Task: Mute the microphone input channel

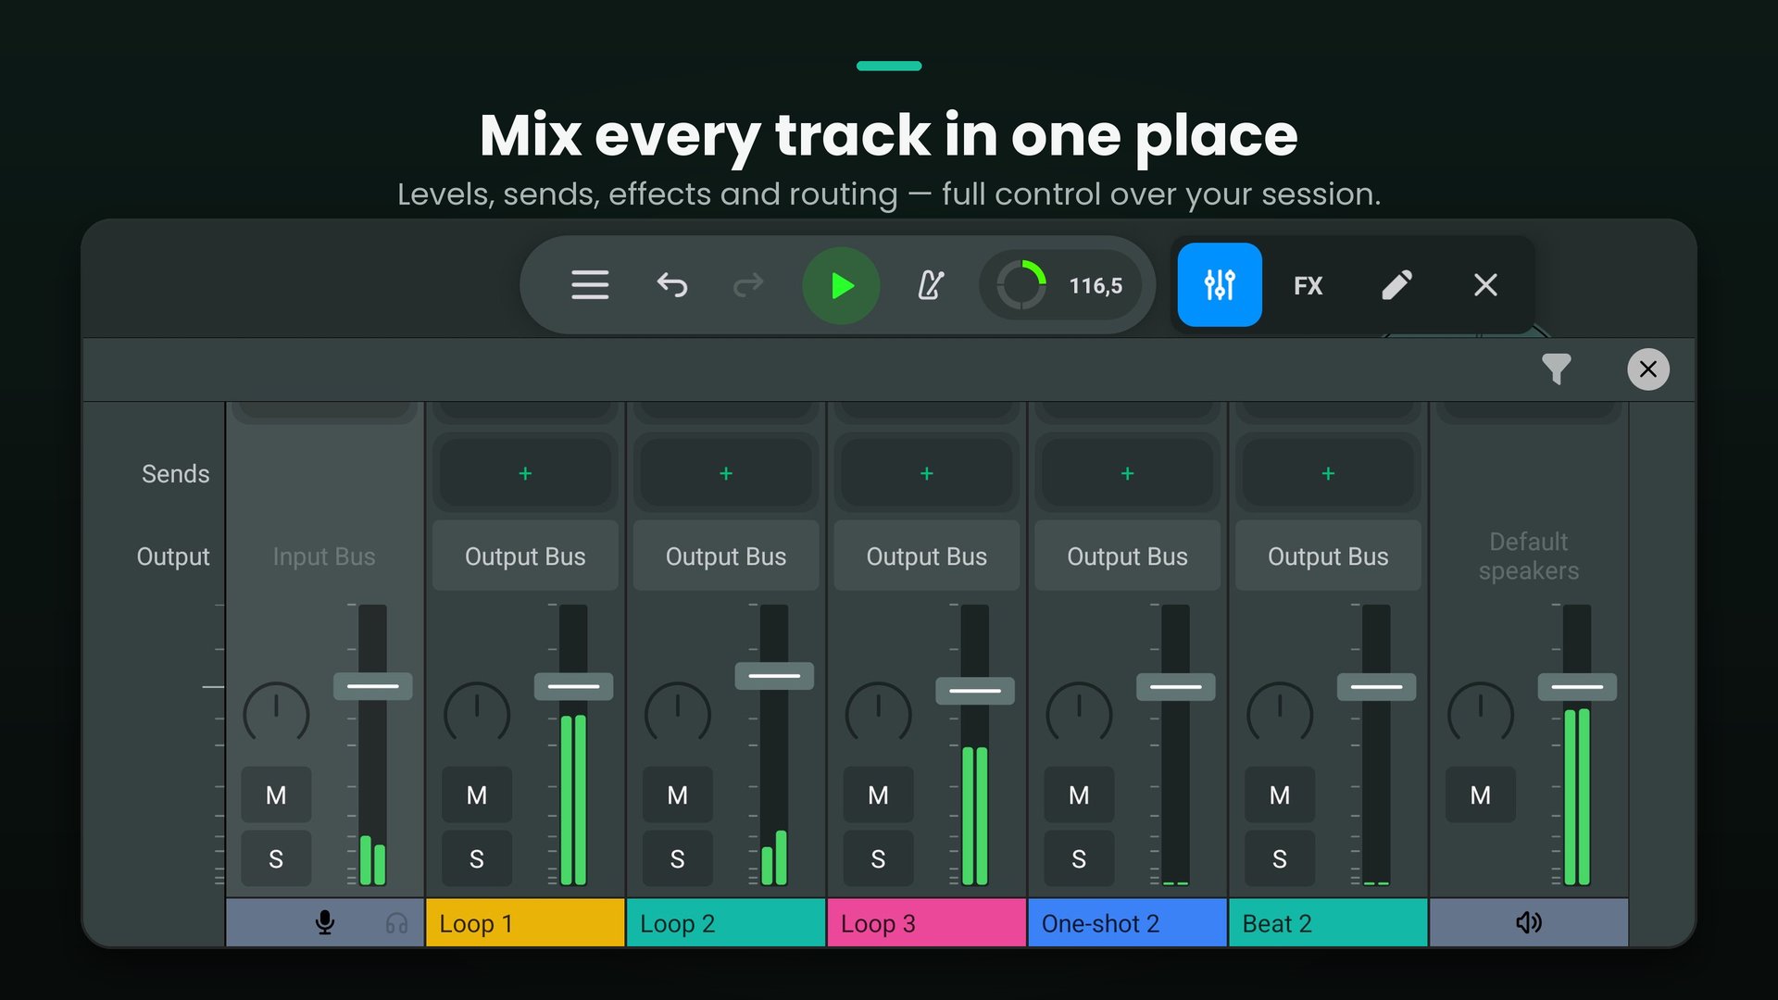Action: [276, 794]
